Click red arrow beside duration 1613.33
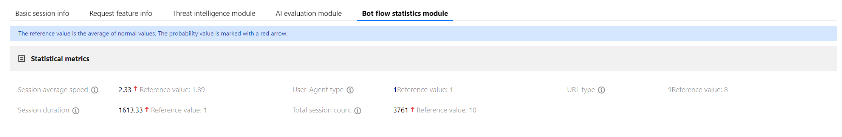Screen dimensions: 842x137 click(x=147, y=109)
